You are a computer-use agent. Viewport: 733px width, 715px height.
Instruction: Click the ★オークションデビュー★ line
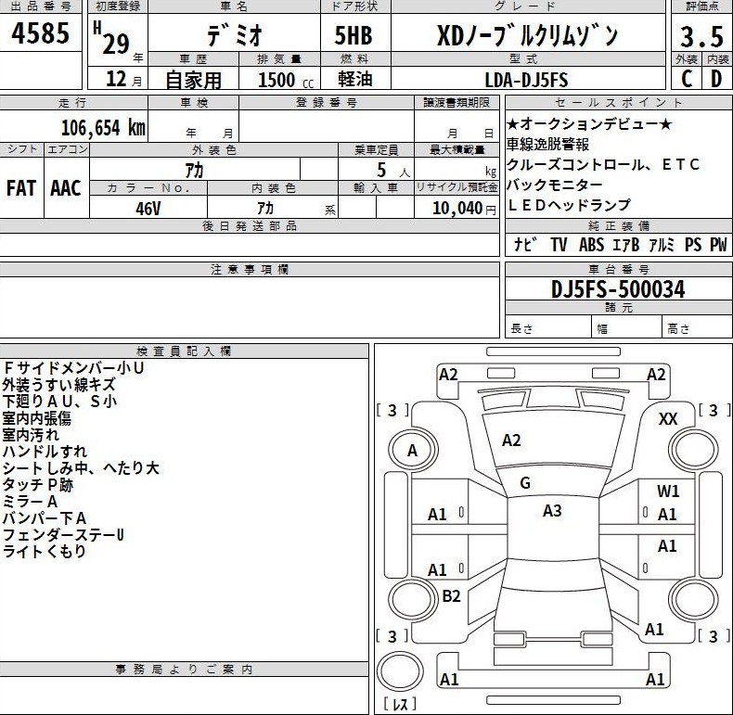589,124
